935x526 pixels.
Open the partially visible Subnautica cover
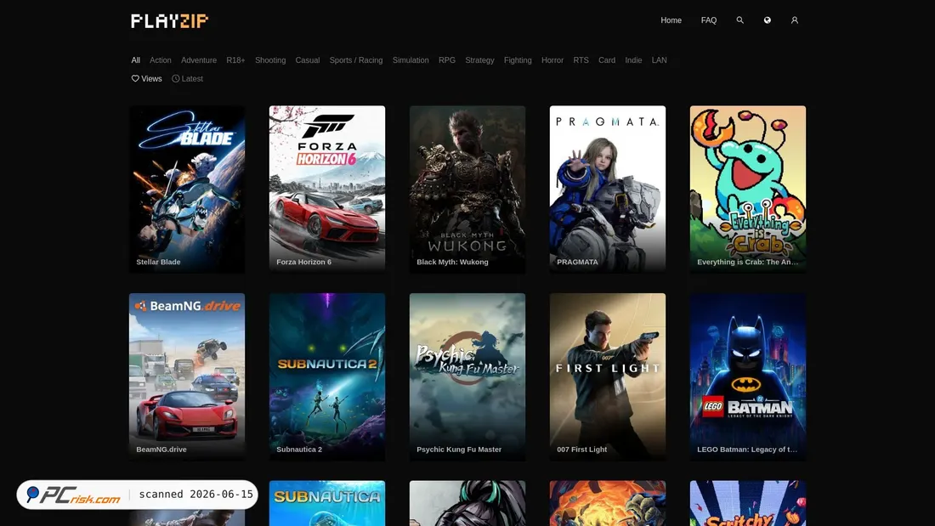click(326, 503)
